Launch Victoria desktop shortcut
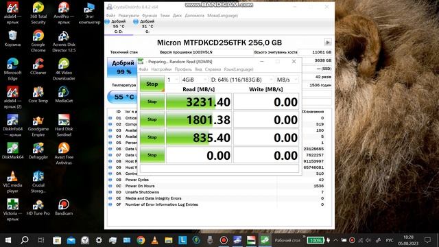The image size is (439, 247). point(12,209)
